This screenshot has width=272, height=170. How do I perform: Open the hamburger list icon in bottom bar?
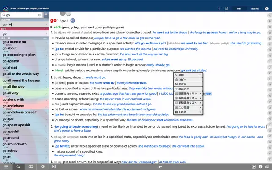click(6, 167)
